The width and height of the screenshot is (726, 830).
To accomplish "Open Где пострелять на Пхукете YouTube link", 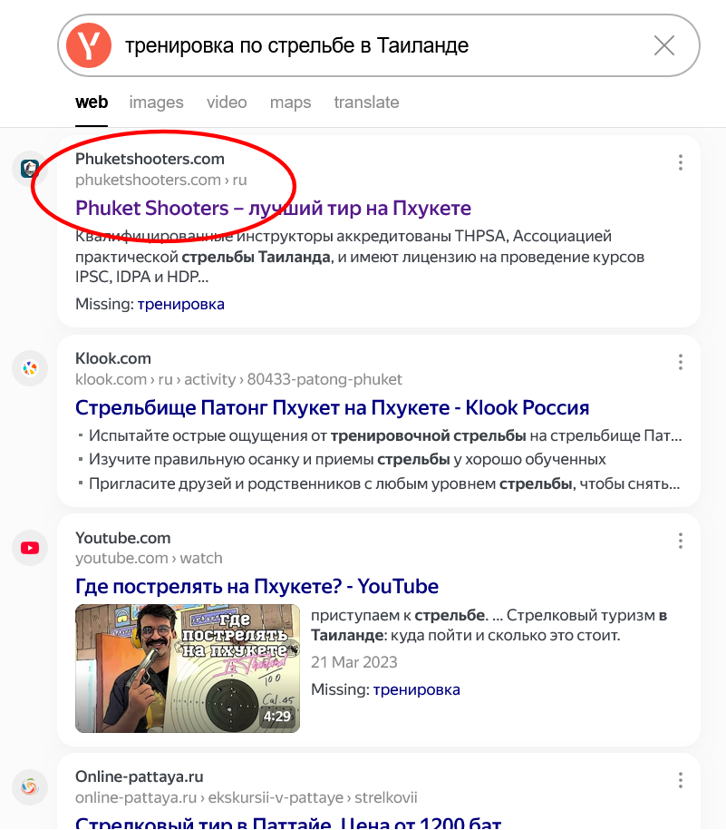I will pos(257,587).
